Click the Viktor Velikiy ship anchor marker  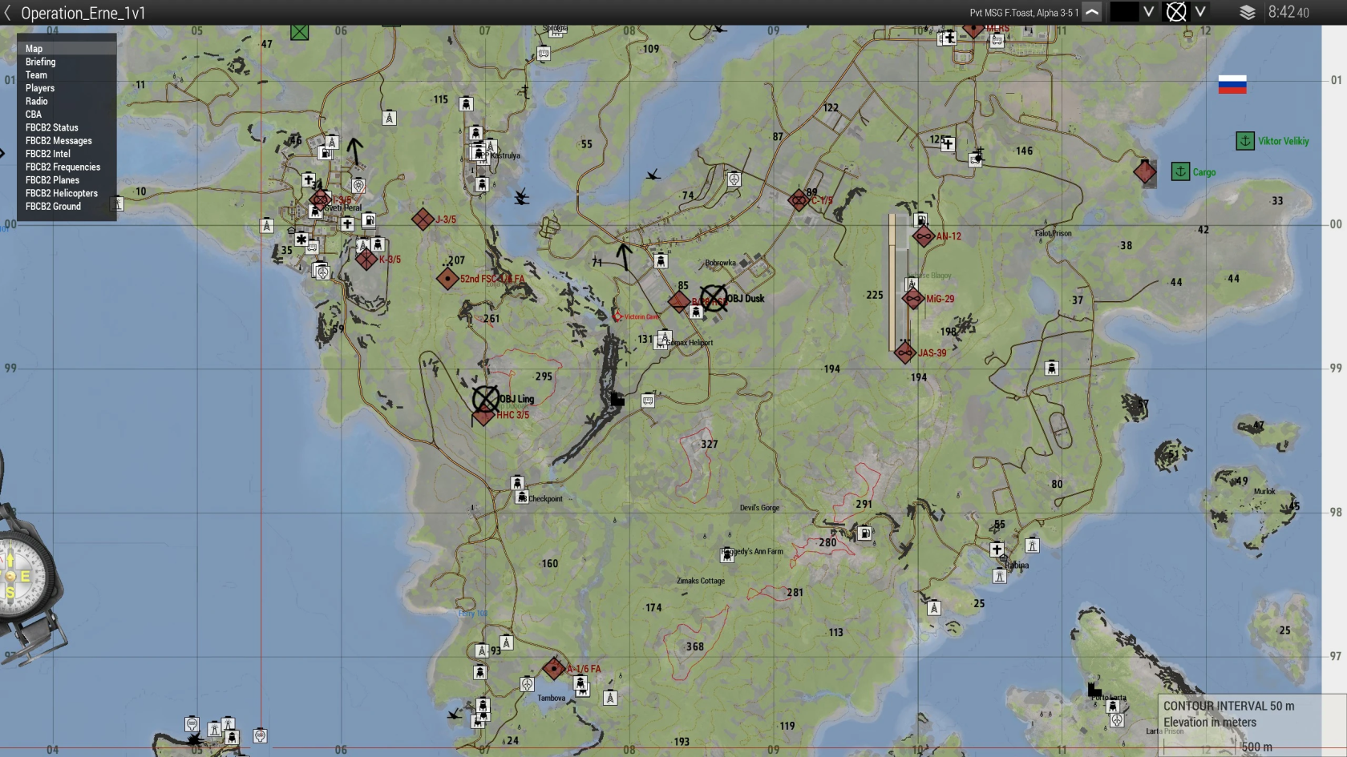(1244, 141)
